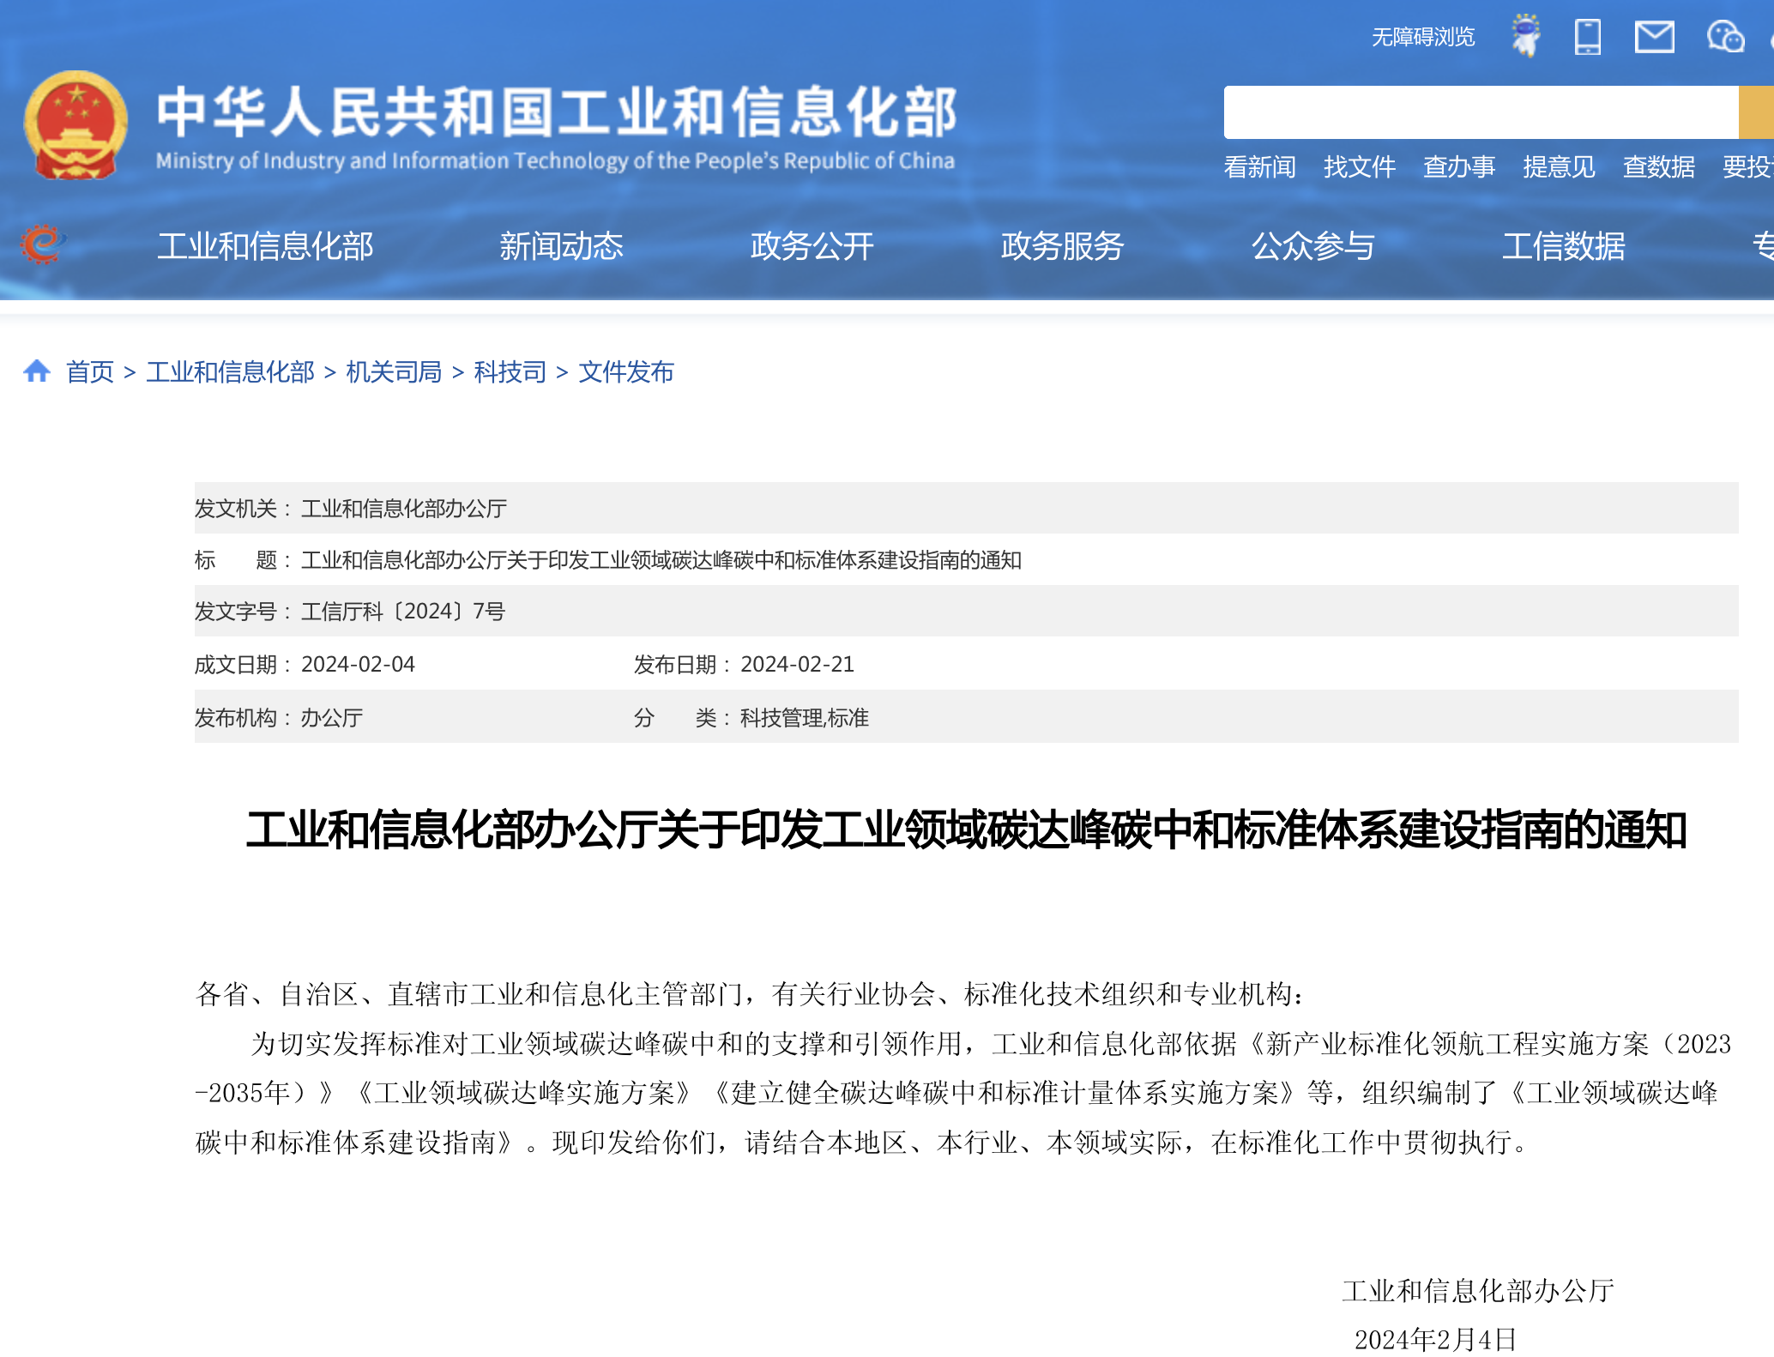Open the AI assistant robot icon
Image resolution: width=1774 pixels, height=1357 pixels.
(1525, 36)
